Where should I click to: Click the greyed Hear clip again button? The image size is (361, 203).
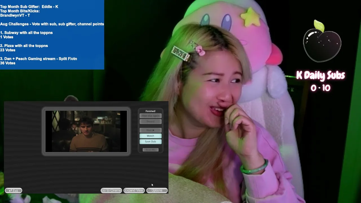(x=150, y=116)
